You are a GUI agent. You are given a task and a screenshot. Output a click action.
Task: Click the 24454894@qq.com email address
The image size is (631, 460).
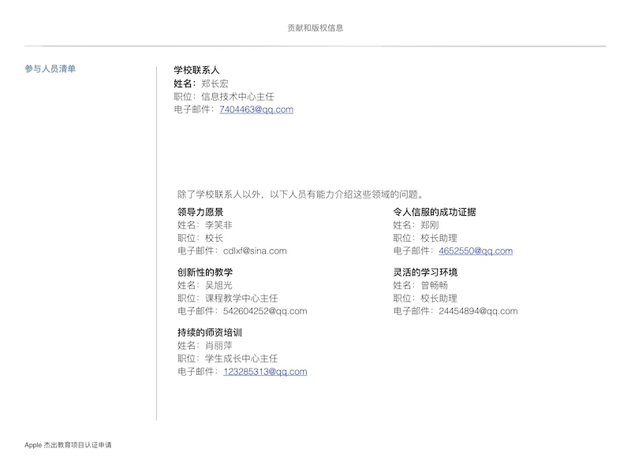coord(478,311)
